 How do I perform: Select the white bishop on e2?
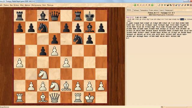coord(66,86)
